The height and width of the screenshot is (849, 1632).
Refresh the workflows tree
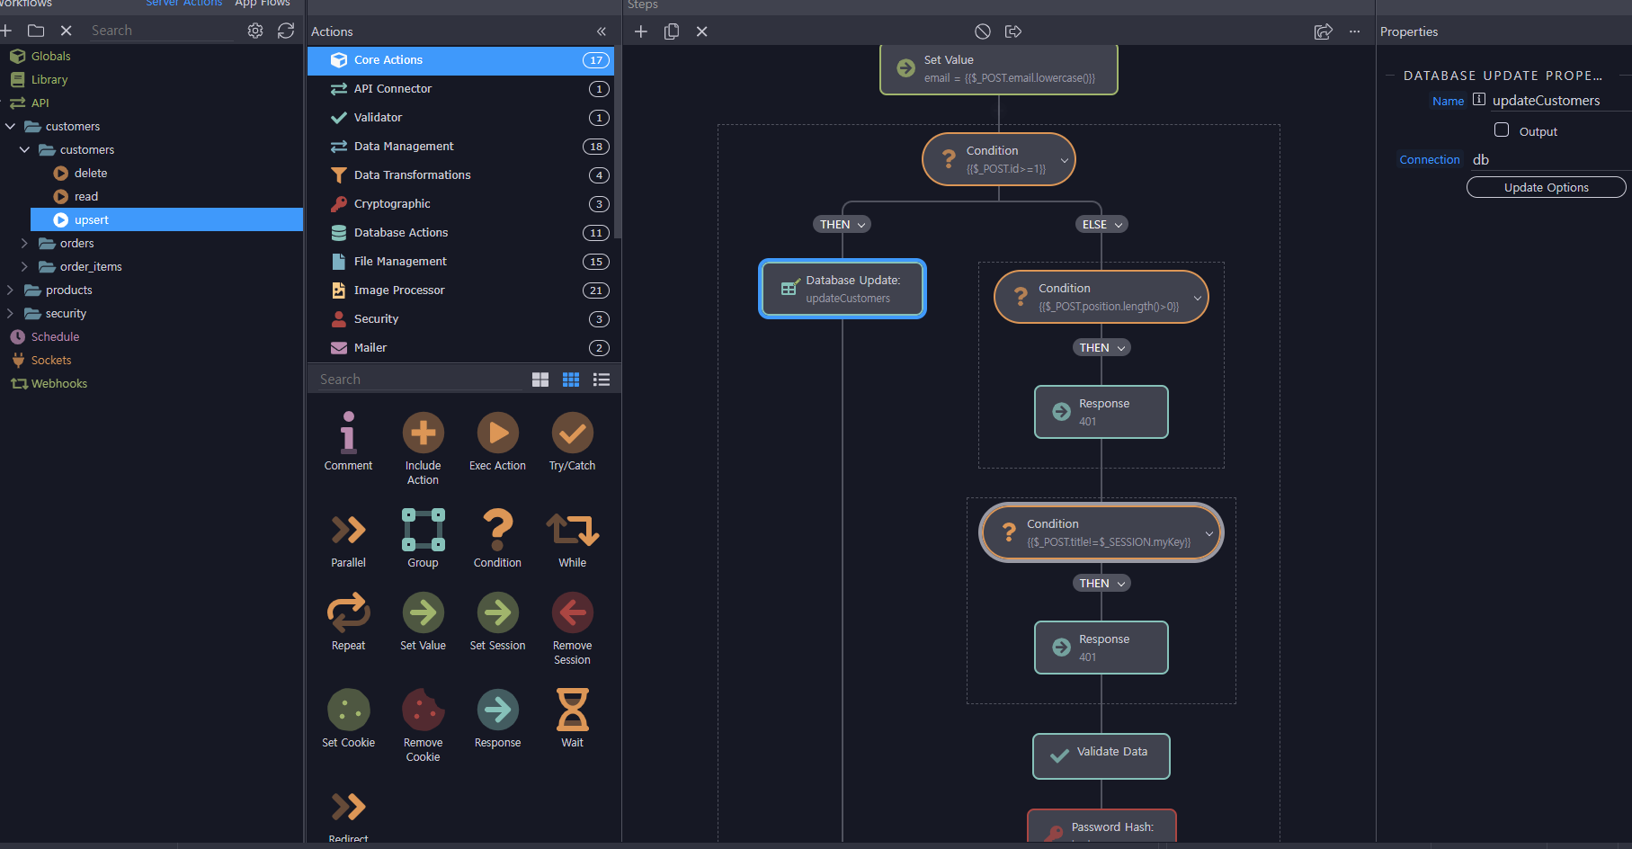click(286, 31)
